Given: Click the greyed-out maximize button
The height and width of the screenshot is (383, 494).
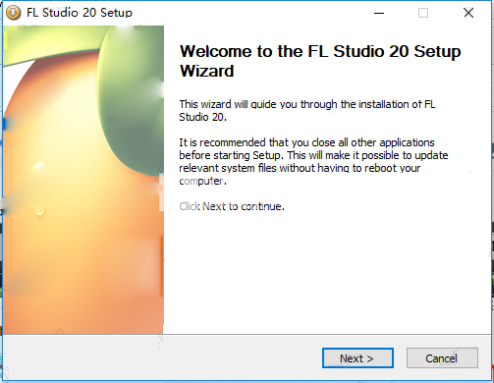Looking at the screenshot, I should pos(423,13).
